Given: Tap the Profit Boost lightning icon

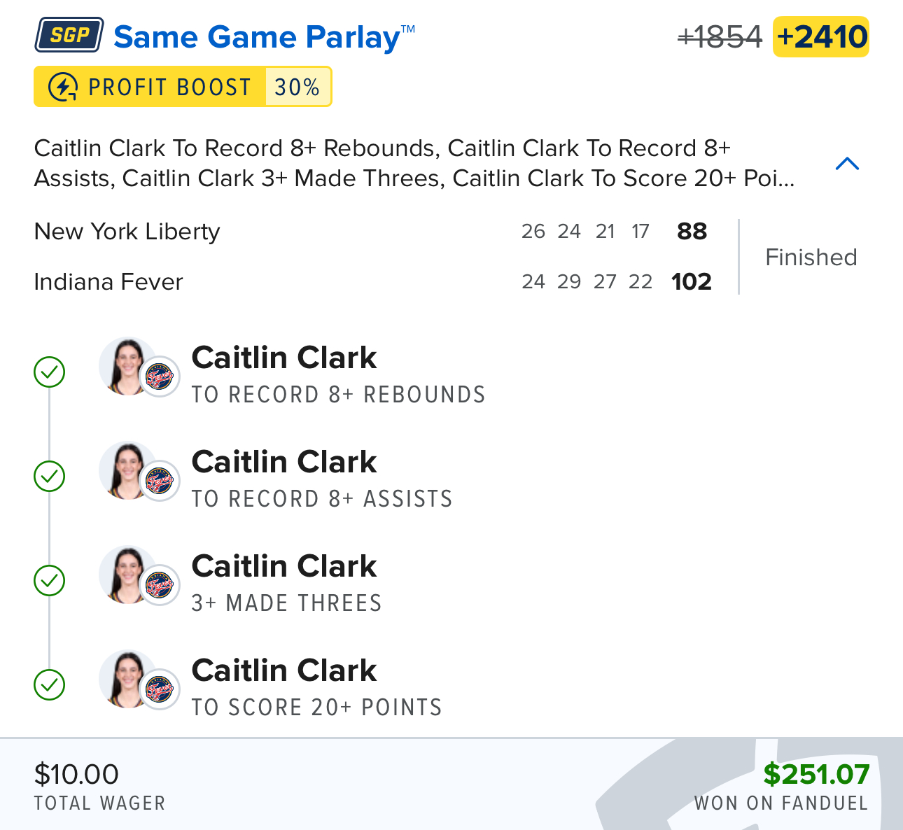Looking at the screenshot, I should point(62,87).
